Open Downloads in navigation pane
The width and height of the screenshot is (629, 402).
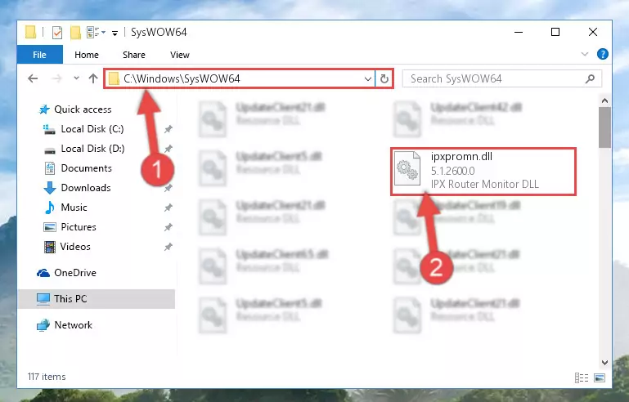coord(86,188)
